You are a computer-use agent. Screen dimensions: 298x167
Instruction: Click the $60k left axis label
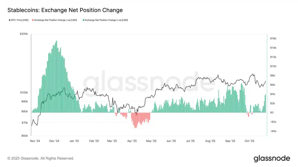click(x=24, y=136)
